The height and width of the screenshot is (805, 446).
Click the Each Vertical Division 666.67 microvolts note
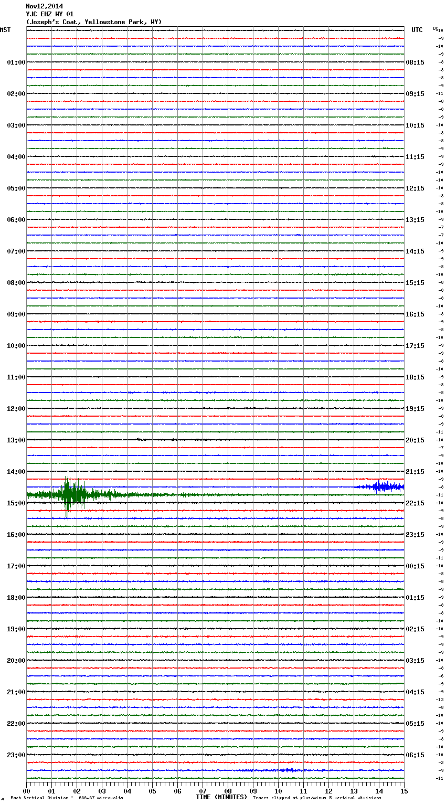point(67,798)
